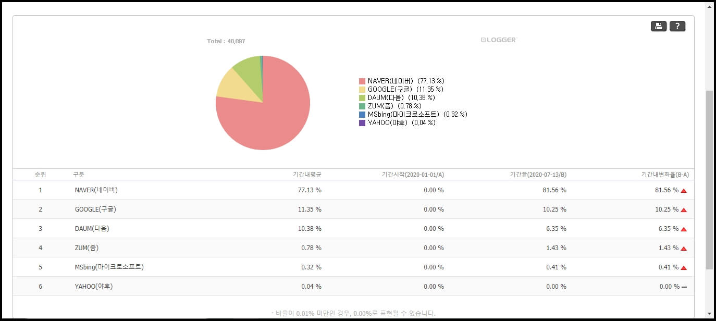Click the 순위 column header
The width and height of the screenshot is (716, 321).
40,175
